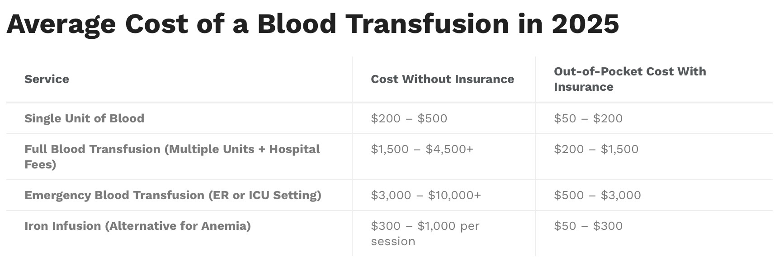This screenshot has width=784, height=266.
Task: Click the '$1,500 – $4,500+' cost cell
Action: [422, 149]
